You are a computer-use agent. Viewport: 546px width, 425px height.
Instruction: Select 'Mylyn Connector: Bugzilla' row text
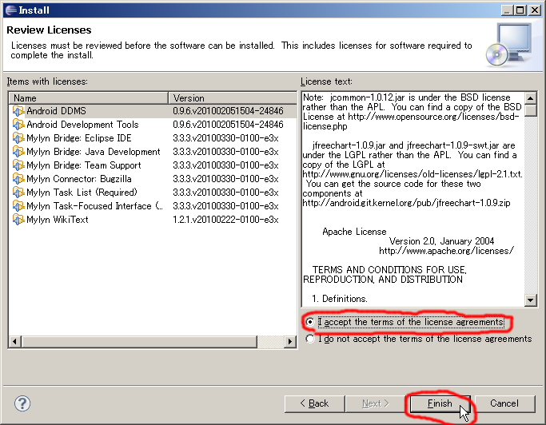(x=79, y=179)
